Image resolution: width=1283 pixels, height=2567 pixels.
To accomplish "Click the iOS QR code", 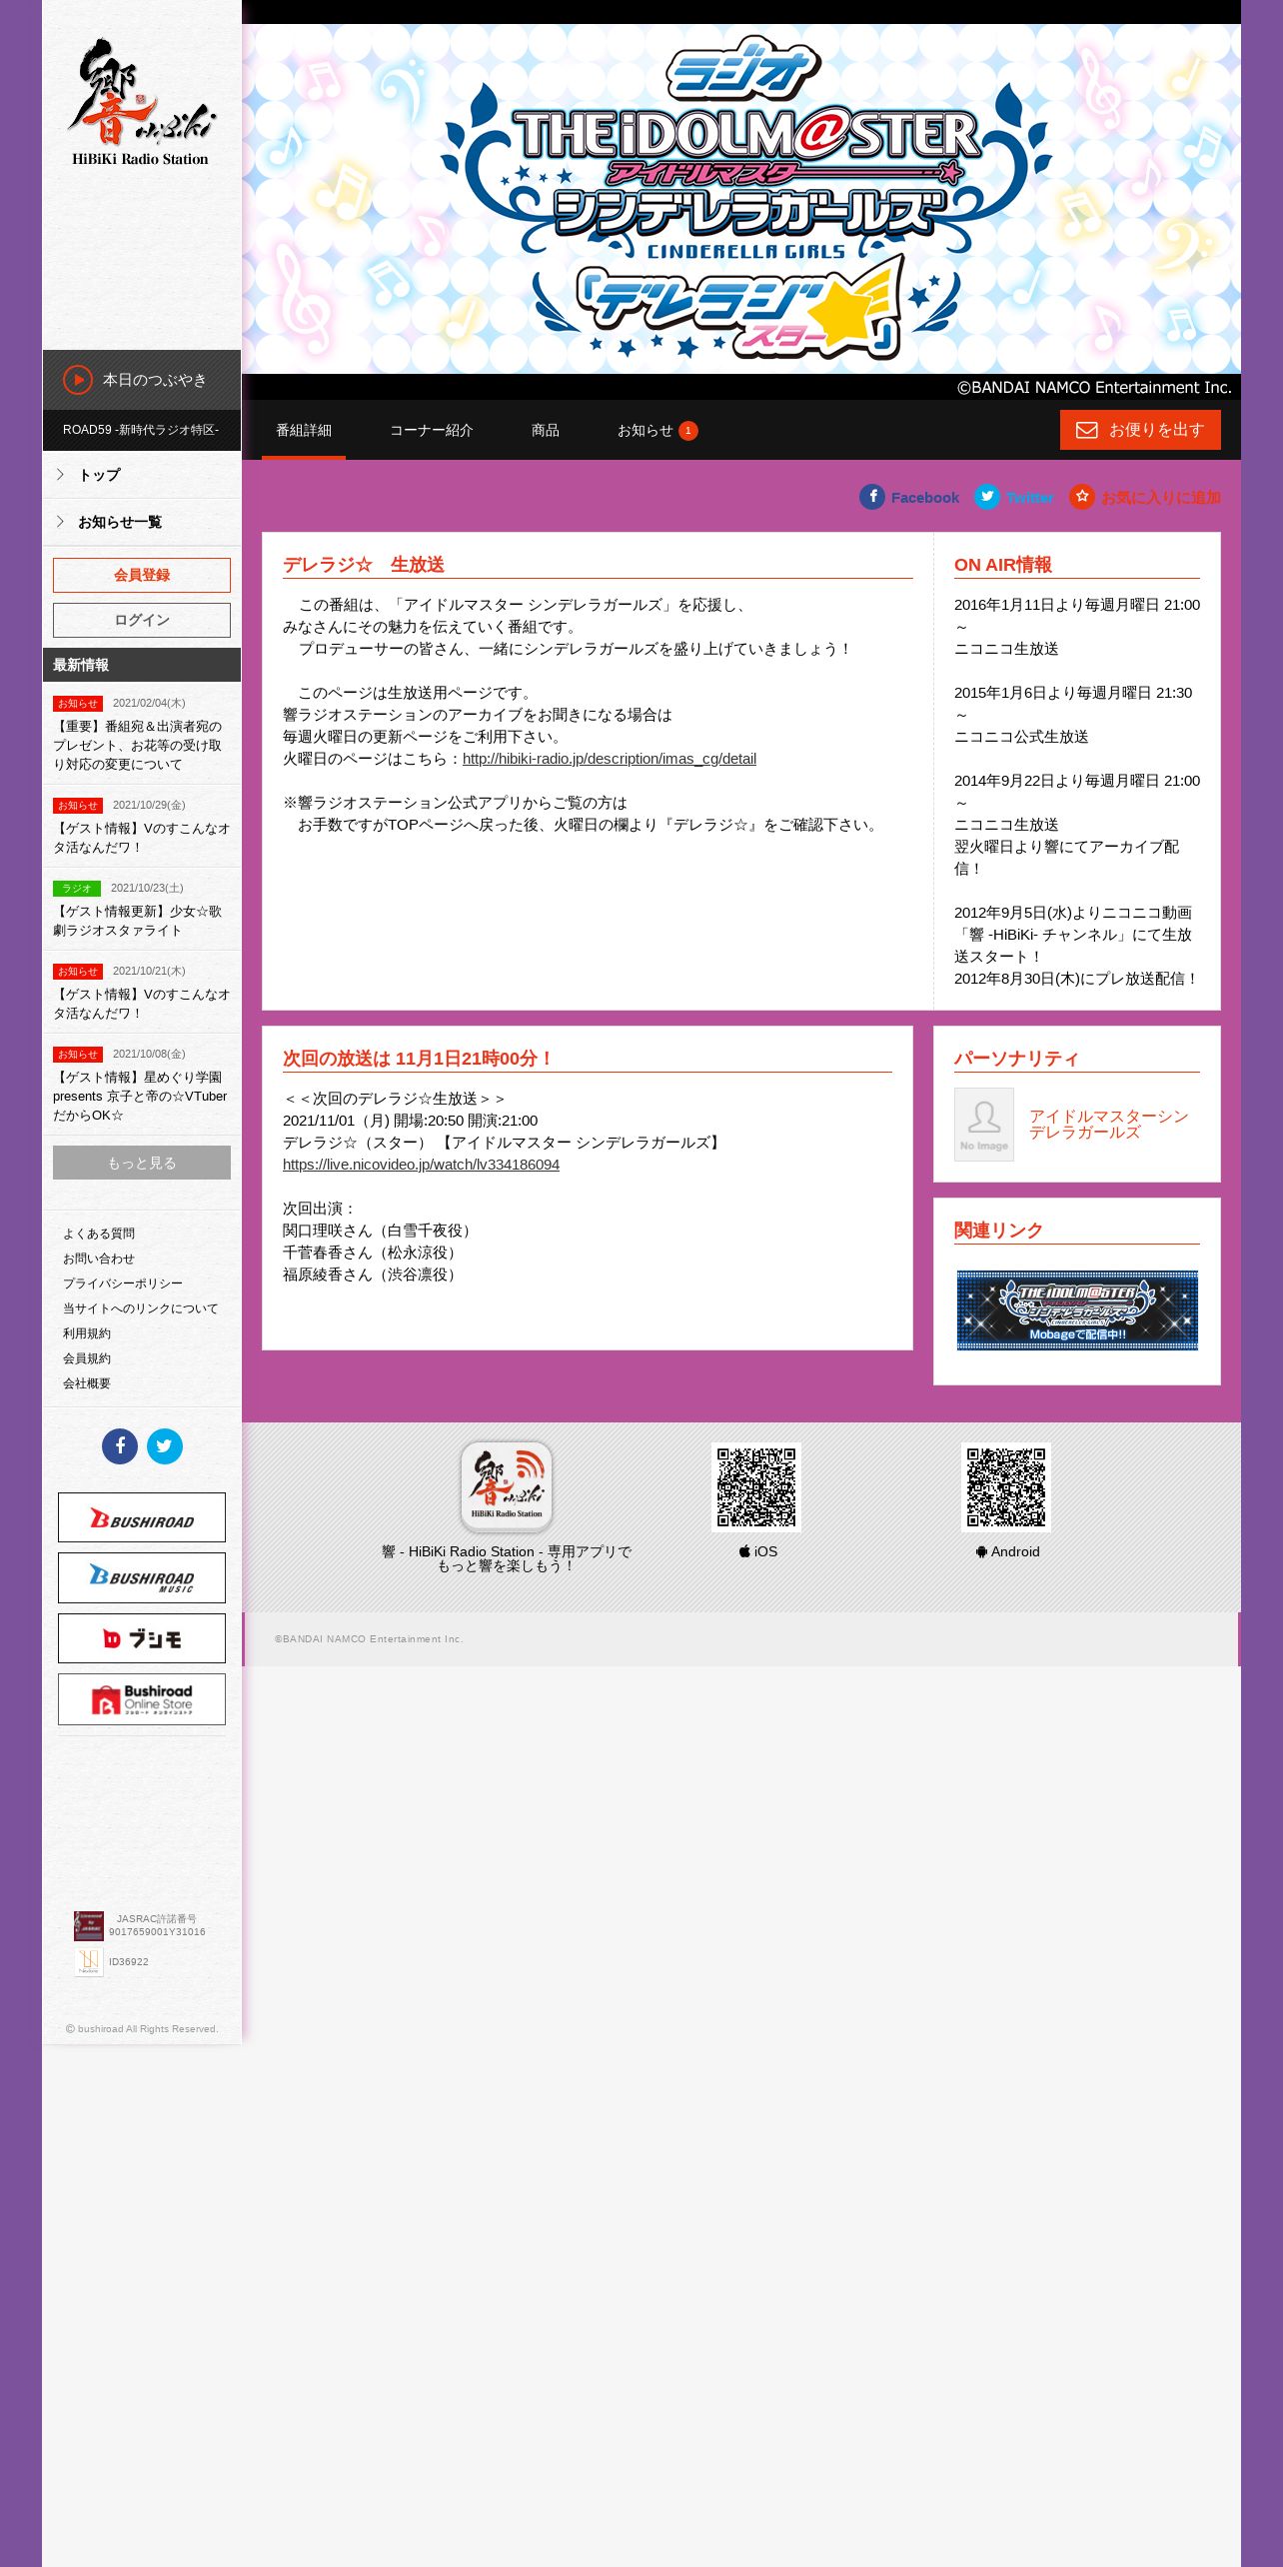I will [x=756, y=1486].
